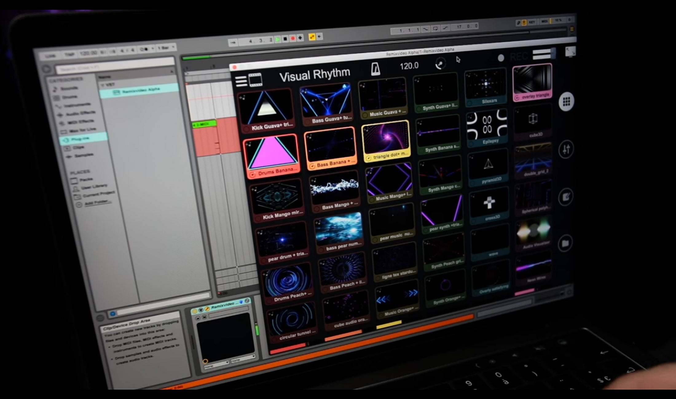Open the grid view round button
Image resolution: width=676 pixels, height=399 pixels.
tap(566, 102)
